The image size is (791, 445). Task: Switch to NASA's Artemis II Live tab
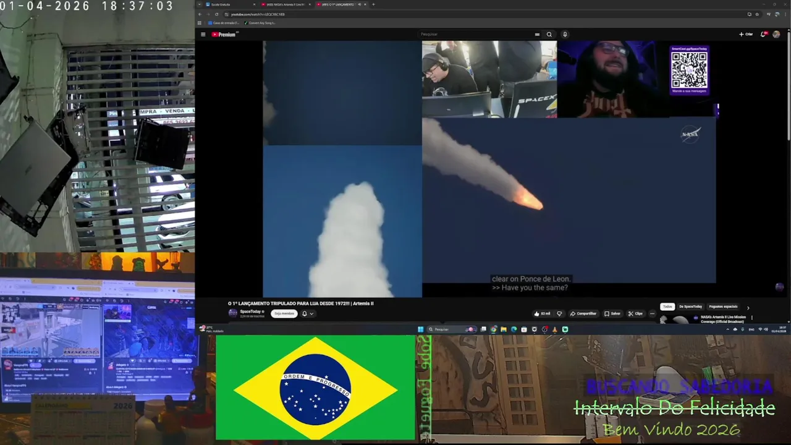point(286,4)
